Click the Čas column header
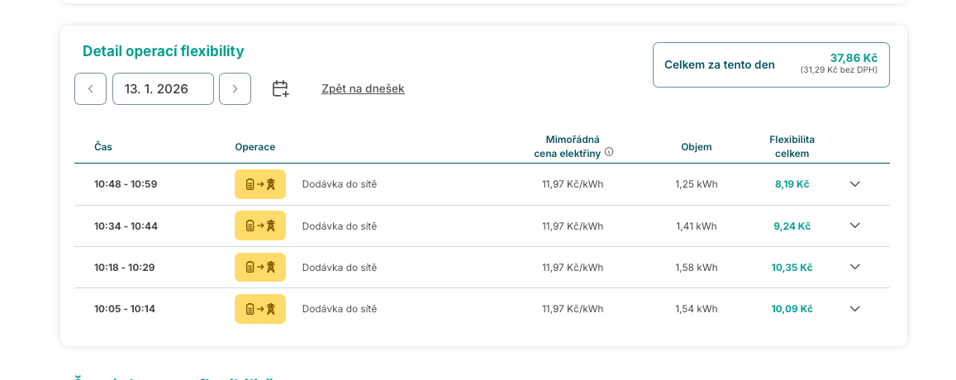Screen dimensions: 956x380 (x=103, y=147)
